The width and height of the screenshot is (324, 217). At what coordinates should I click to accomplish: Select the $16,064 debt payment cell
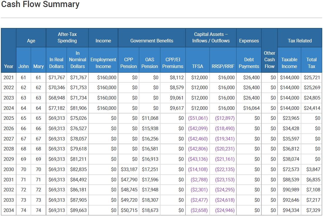[x=250, y=108]
